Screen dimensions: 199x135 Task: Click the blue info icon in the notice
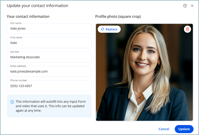click(x=12, y=102)
